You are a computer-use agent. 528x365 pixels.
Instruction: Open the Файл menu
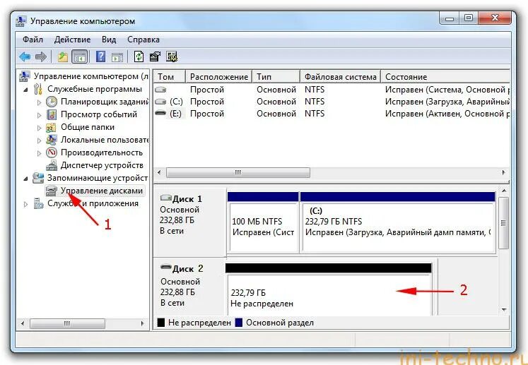click(33, 40)
